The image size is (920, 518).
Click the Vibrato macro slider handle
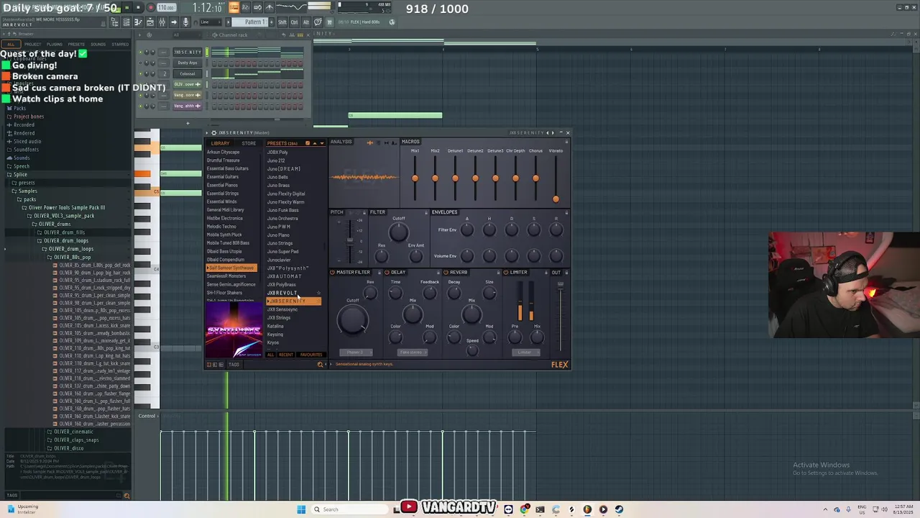click(x=556, y=199)
